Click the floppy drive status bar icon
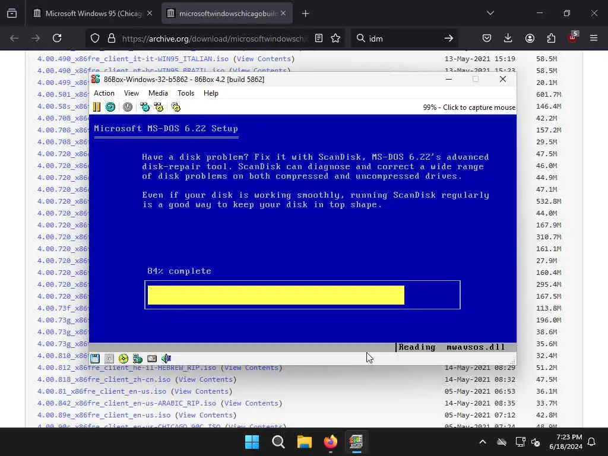This screenshot has width=608, height=456. tap(95, 359)
